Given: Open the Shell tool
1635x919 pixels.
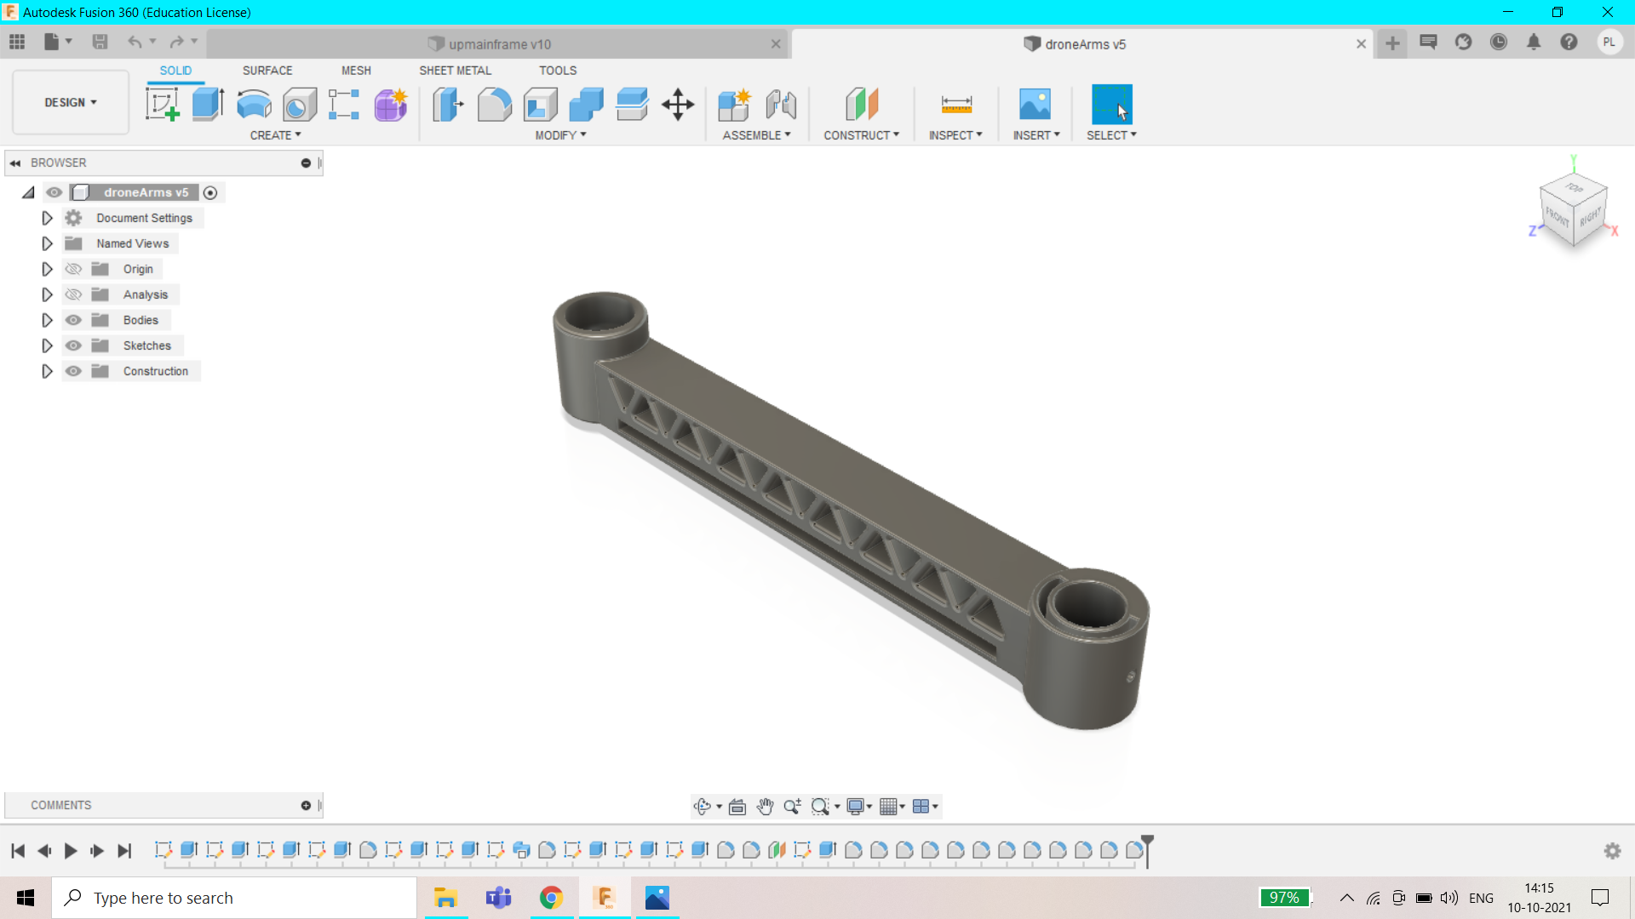Looking at the screenshot, I should (x=541, y=104).
